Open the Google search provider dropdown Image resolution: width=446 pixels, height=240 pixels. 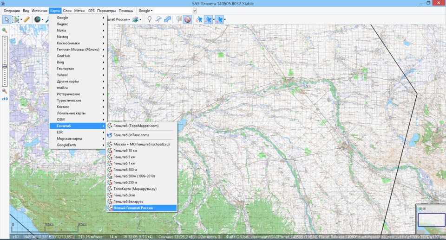(145, 11)
